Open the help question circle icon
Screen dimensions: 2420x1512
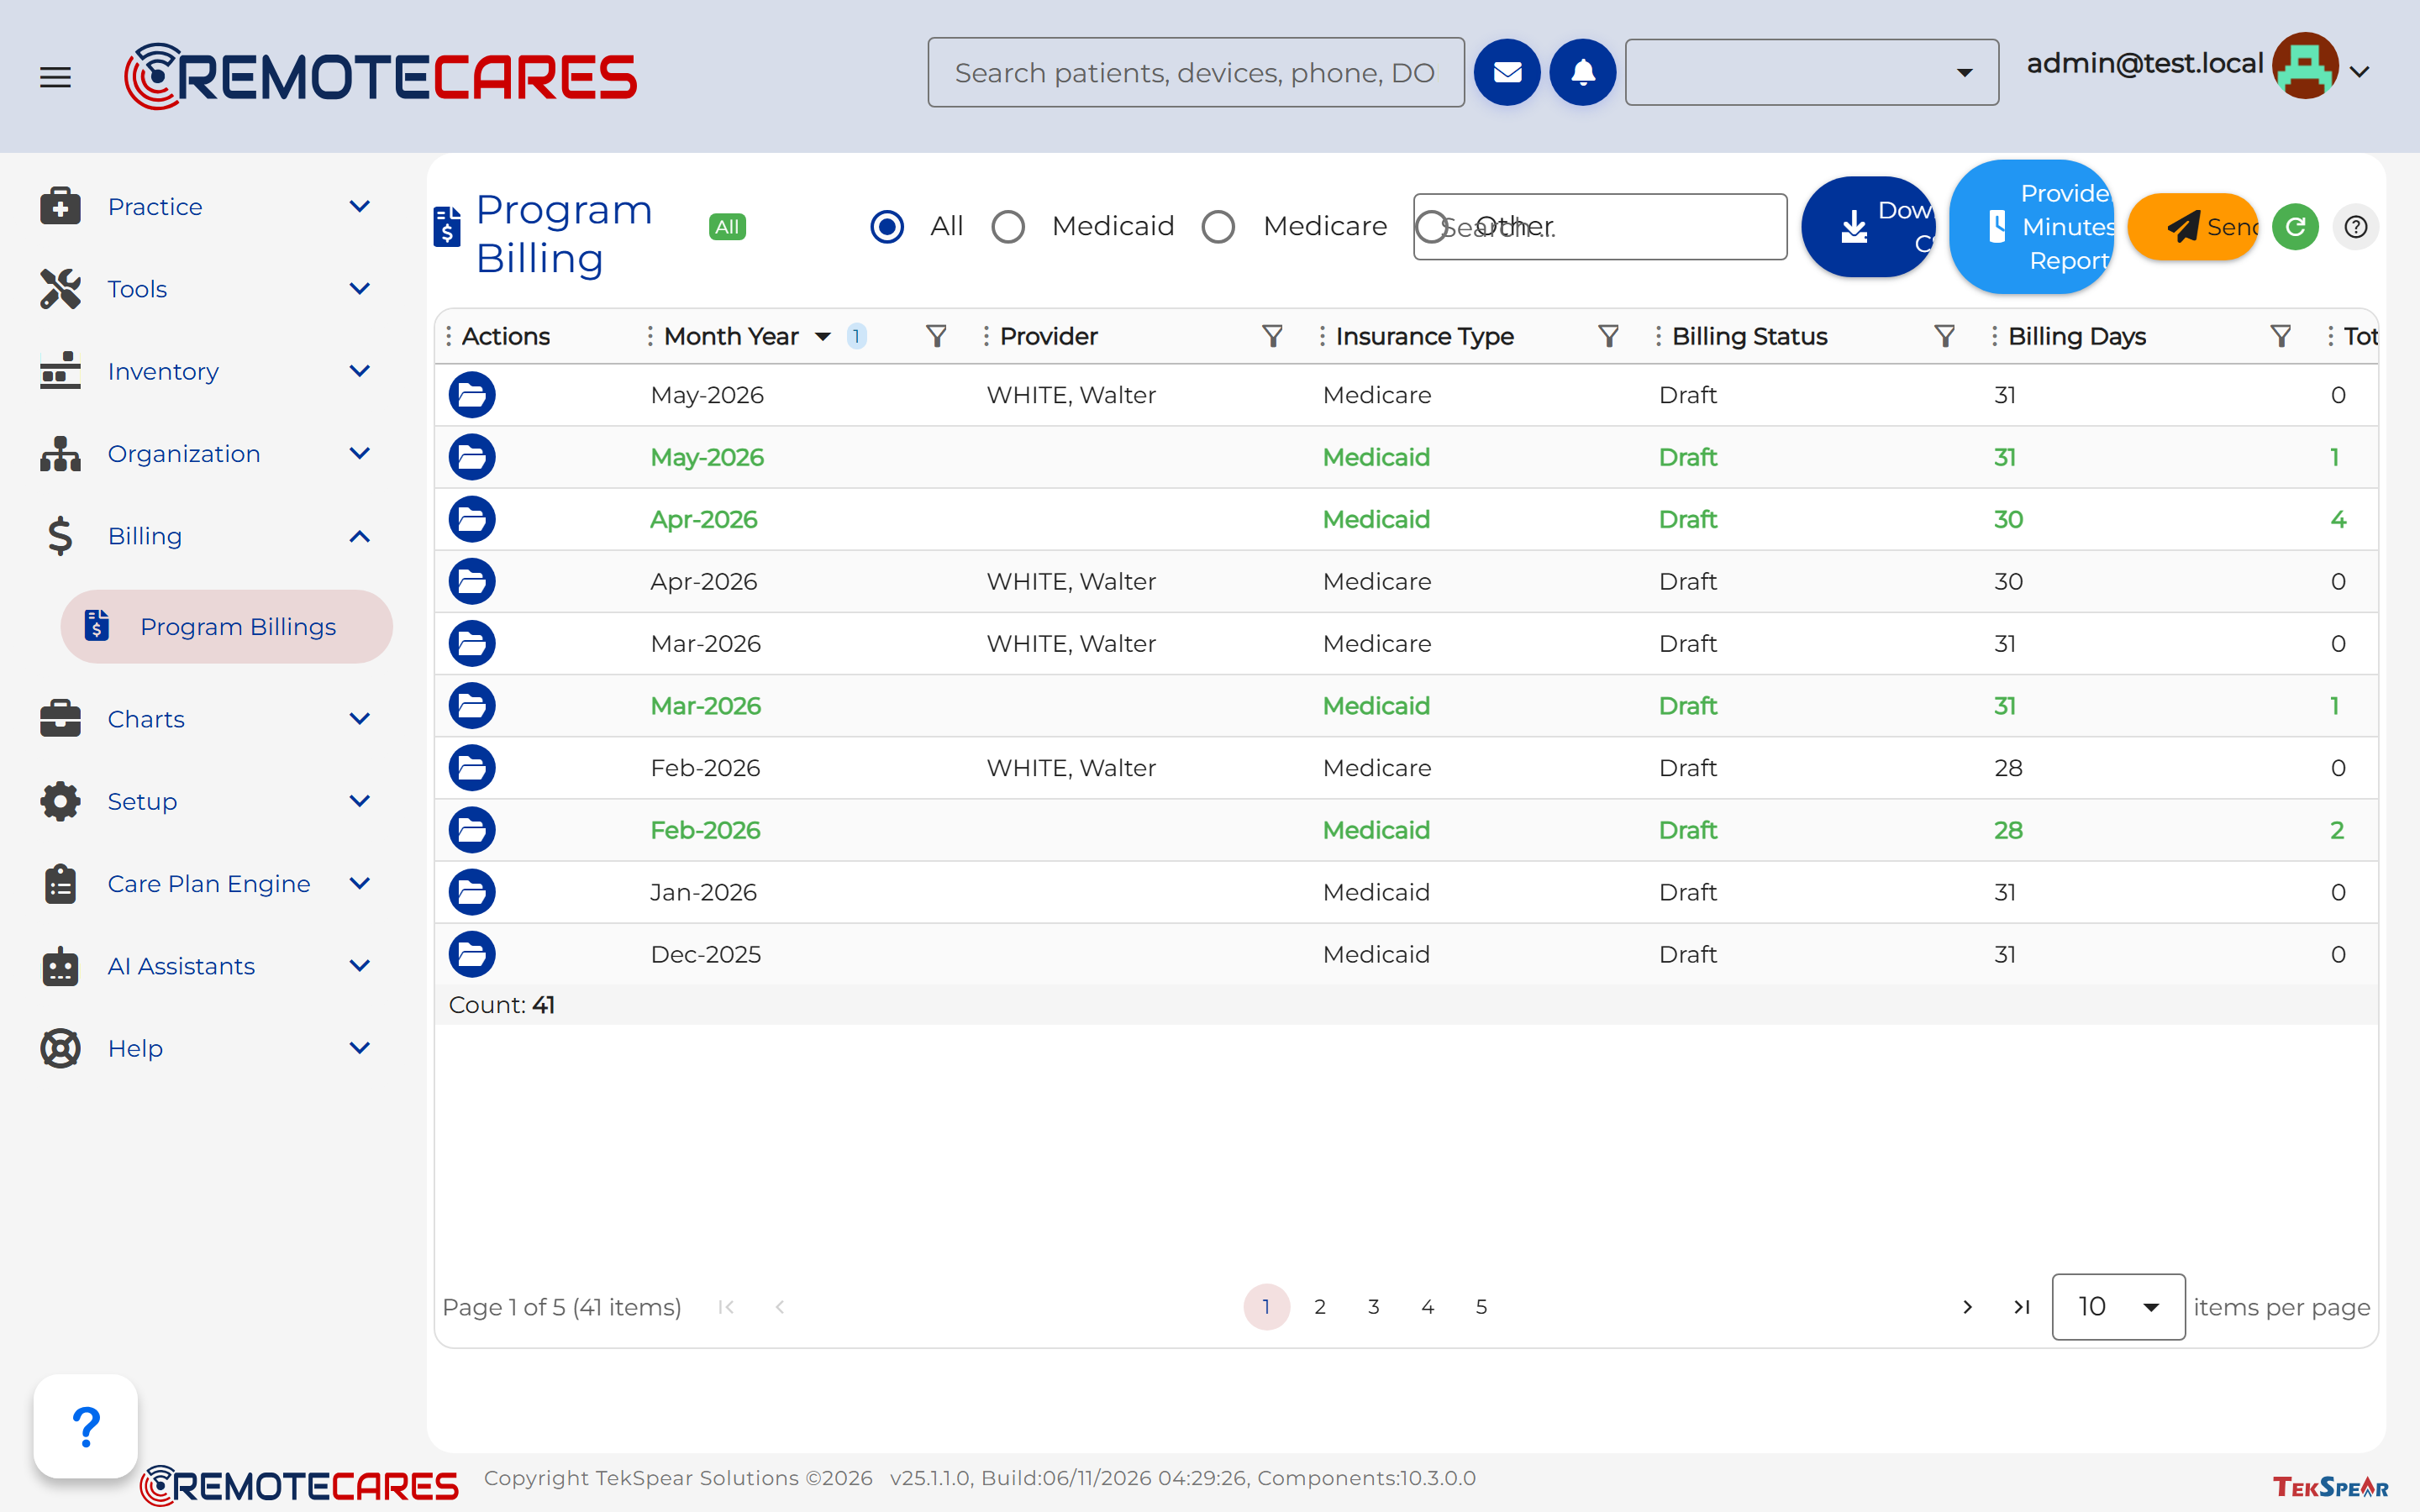click(2355, 227)
